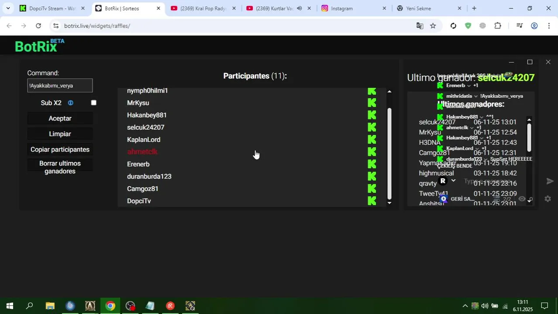Click highmusical in the winners list
This screenshot has width=558, height=314.
(436, 173)
